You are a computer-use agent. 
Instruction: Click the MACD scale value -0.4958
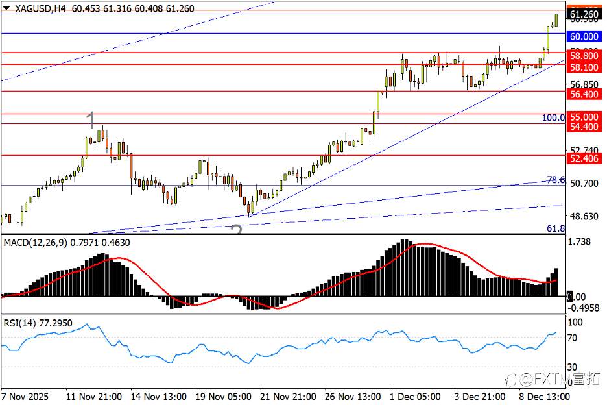coord(584,308)
